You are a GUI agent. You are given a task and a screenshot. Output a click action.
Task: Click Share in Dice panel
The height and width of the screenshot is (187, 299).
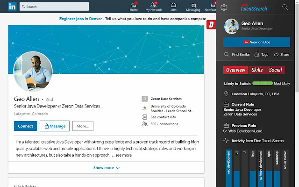point(281,55)
